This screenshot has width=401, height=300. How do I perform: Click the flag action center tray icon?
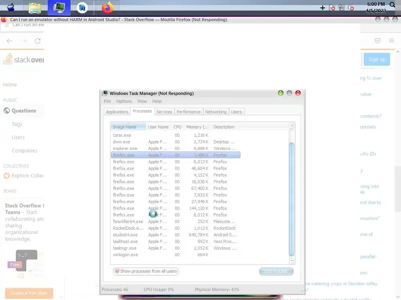pos(332,8)
